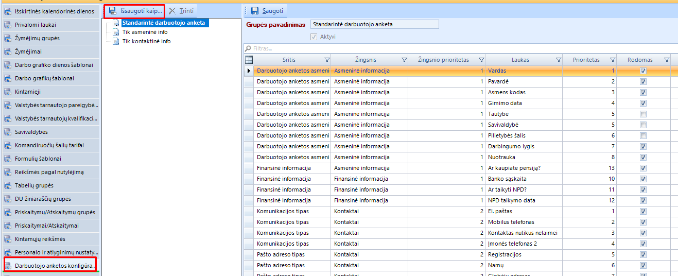Enable Rodomas for the Savivaldybė row
This screenshot has height=276, width=678.
tap(643, 125)
